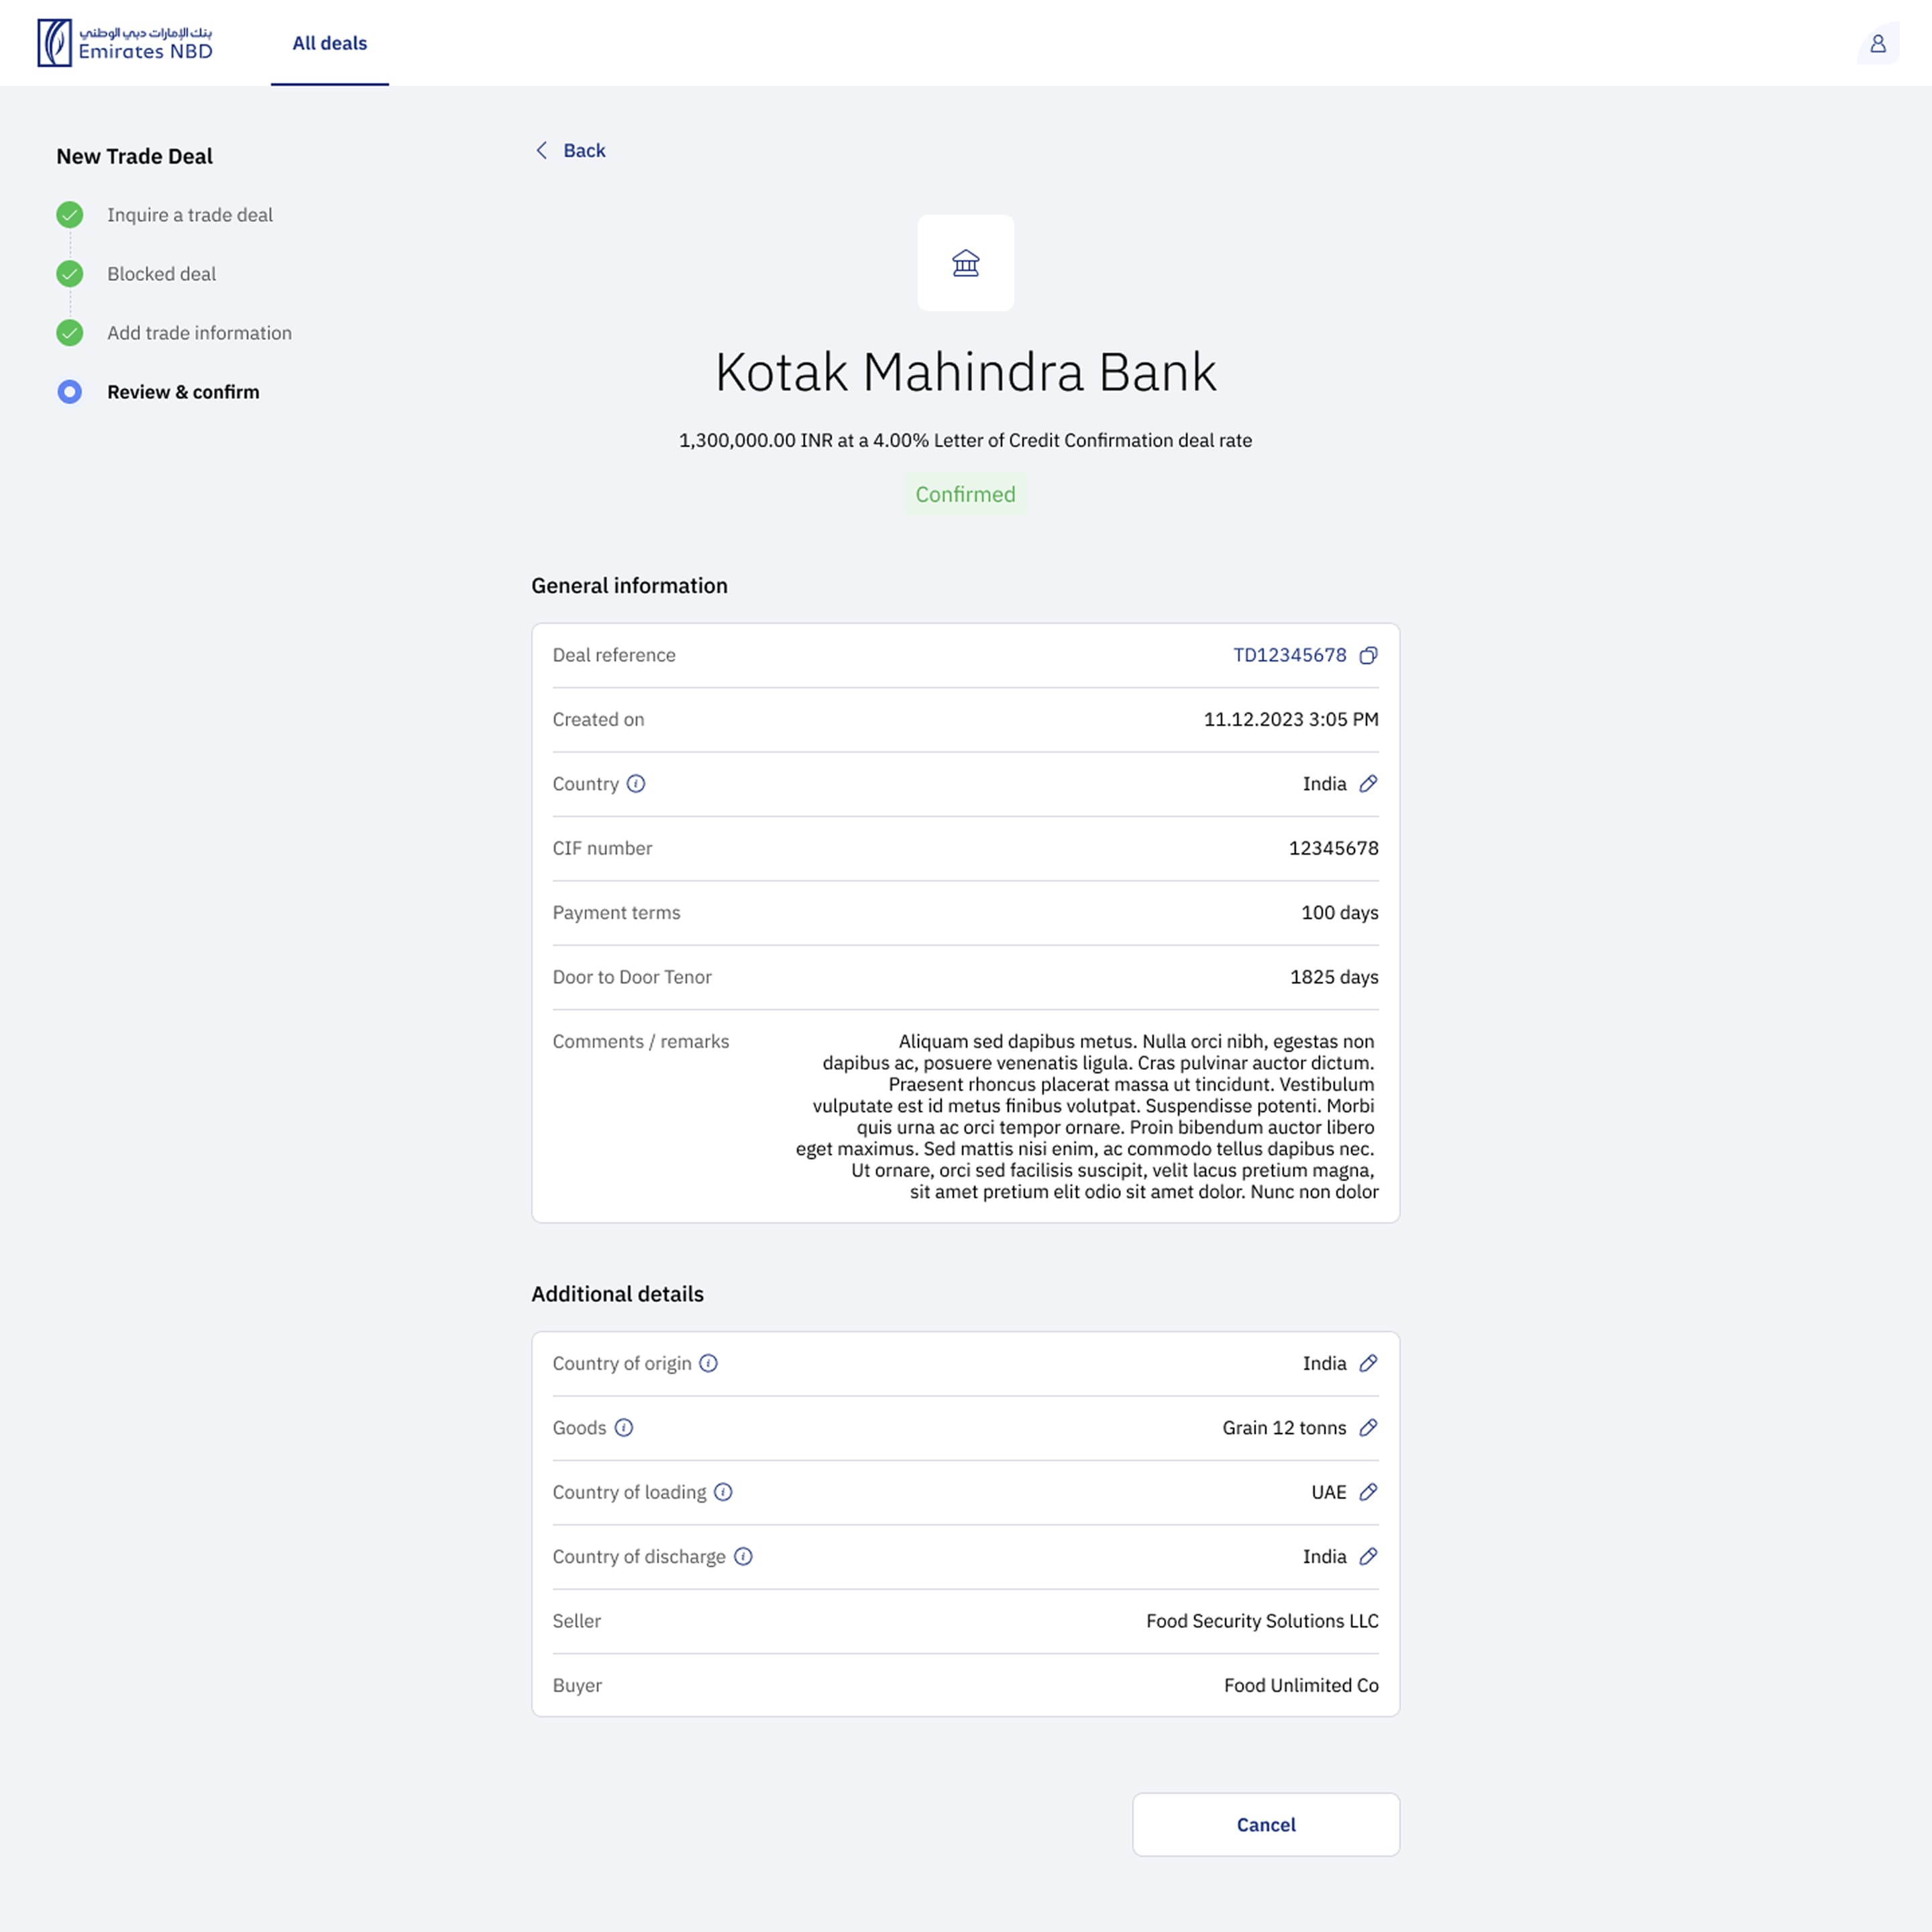Image resolution: width=1932 pixels, height=1932 pixels.
Task: Show info tooltip for Goods
Action: [x=624, y=1428]
